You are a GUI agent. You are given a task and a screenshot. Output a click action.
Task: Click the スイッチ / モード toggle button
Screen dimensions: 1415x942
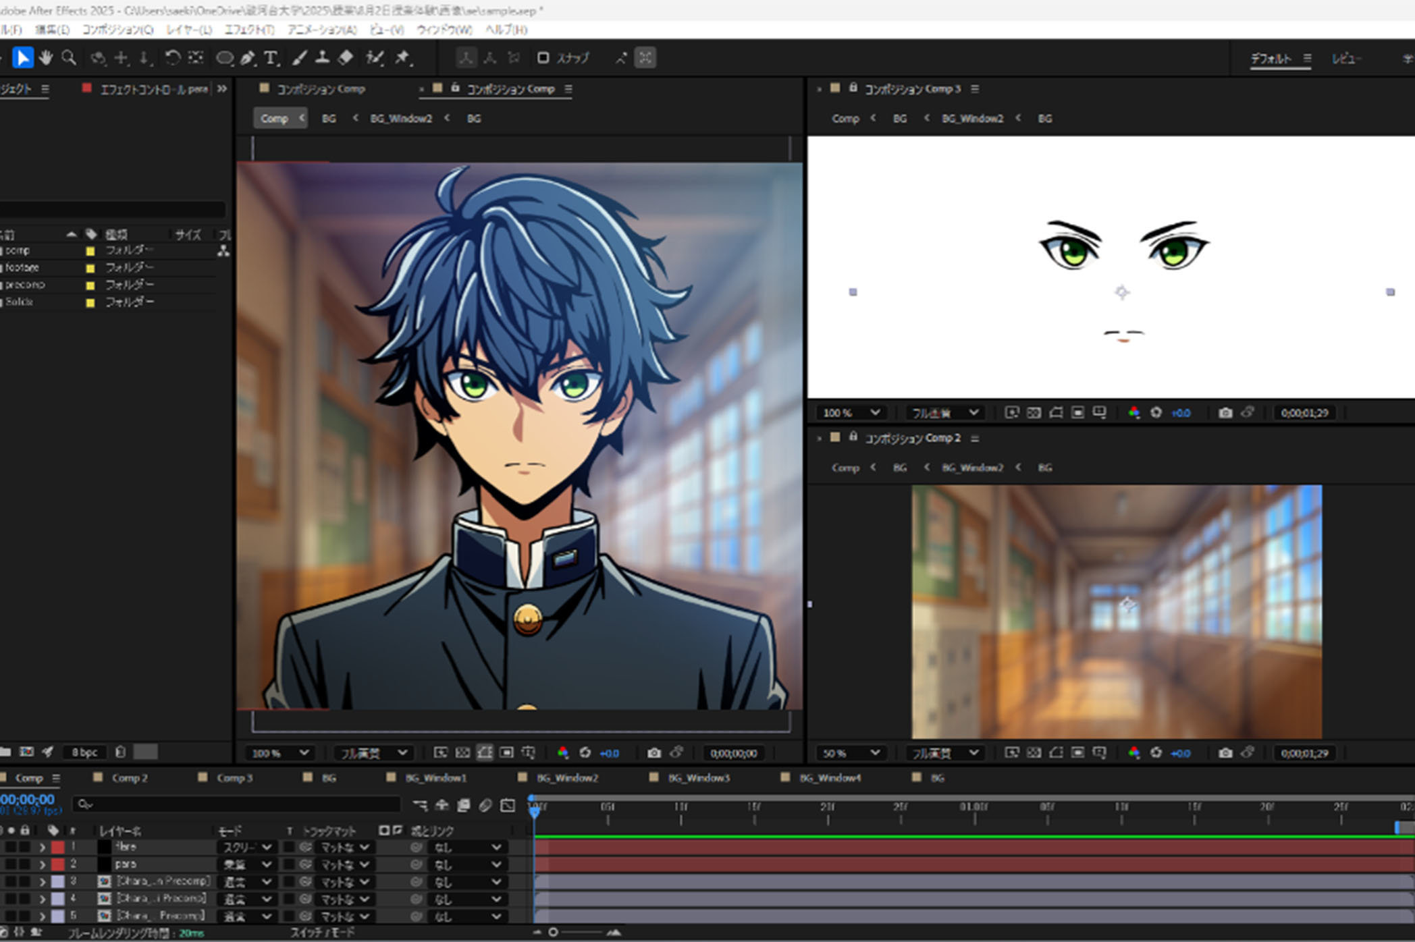pos(323,932)
